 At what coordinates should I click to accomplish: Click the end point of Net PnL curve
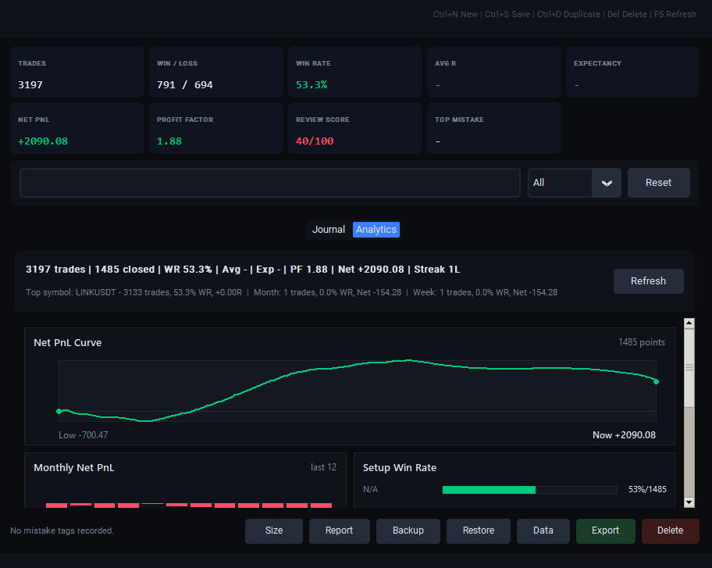[x=656, y=382]
